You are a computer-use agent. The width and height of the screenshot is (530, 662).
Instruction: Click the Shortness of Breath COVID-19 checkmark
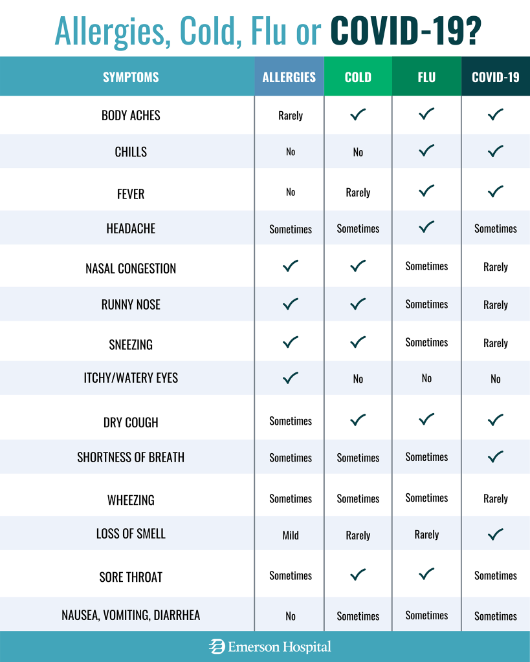495,456
